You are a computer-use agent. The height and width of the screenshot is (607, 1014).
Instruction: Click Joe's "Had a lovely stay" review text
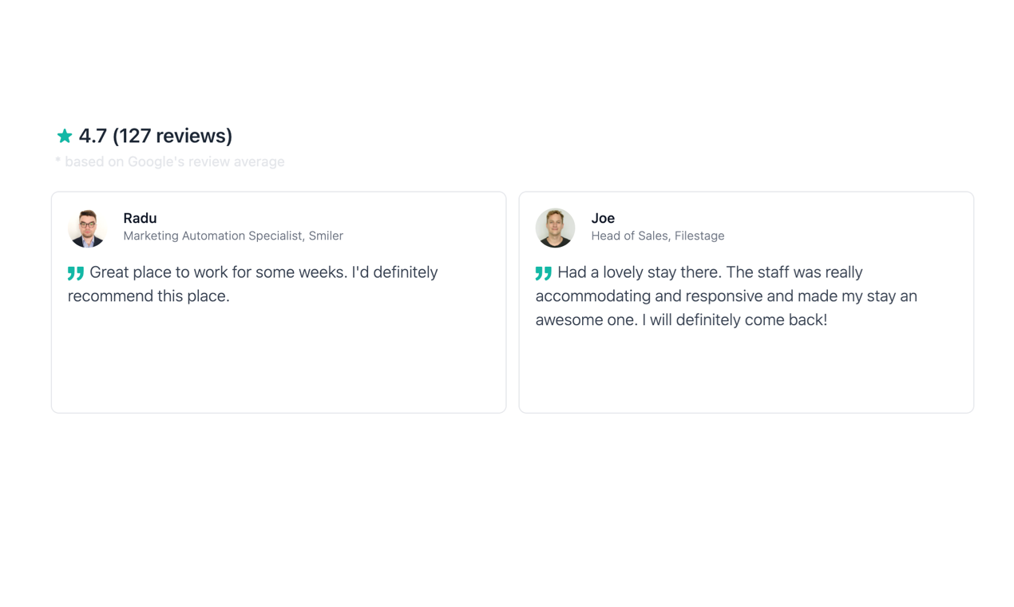click(x=711, y=272)
